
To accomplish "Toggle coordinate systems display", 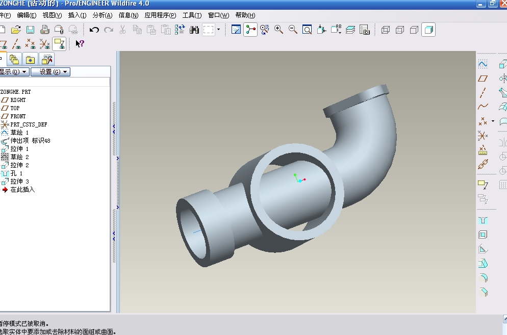I will pyautogui.click(x=44, y=44).
